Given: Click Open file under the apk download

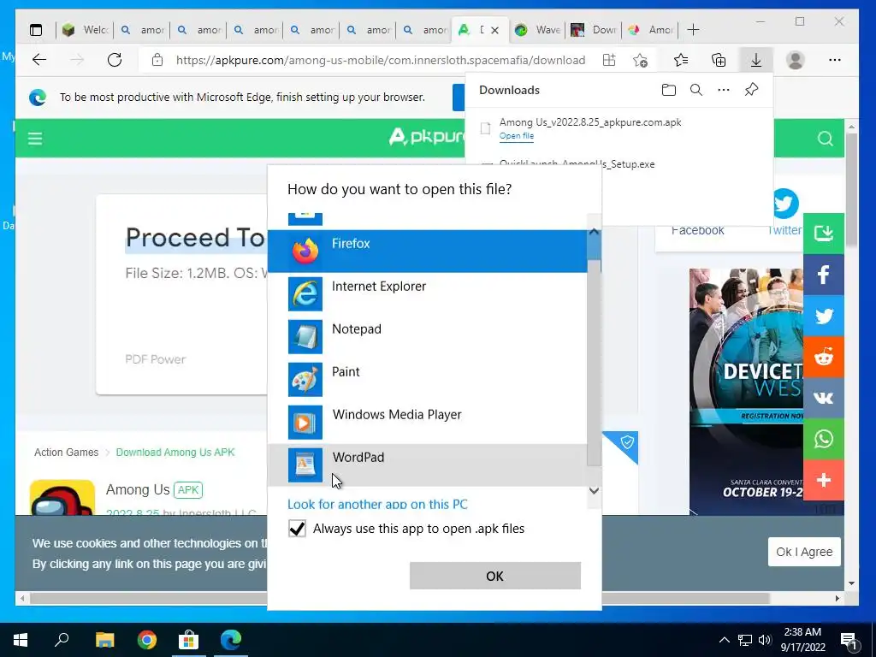Looking at the screenshot, I should tap(516, 136).
